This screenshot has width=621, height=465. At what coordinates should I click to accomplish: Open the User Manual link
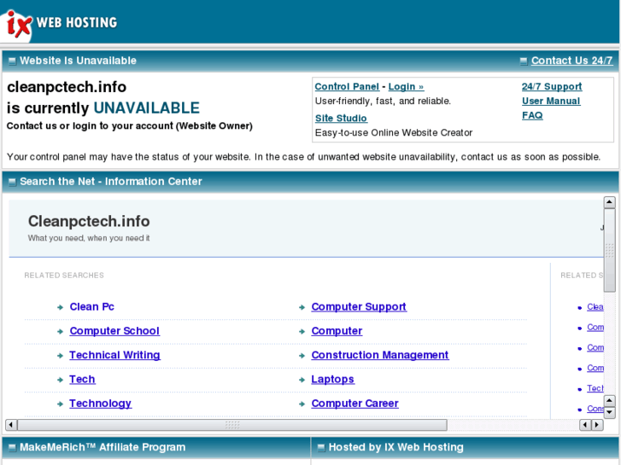pyautogui.click(x=551, y=101)
